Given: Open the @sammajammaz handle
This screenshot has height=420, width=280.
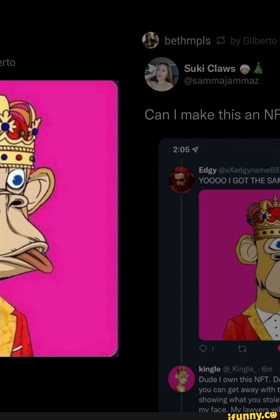Looking at the screenshot, I should pos(221,81).
